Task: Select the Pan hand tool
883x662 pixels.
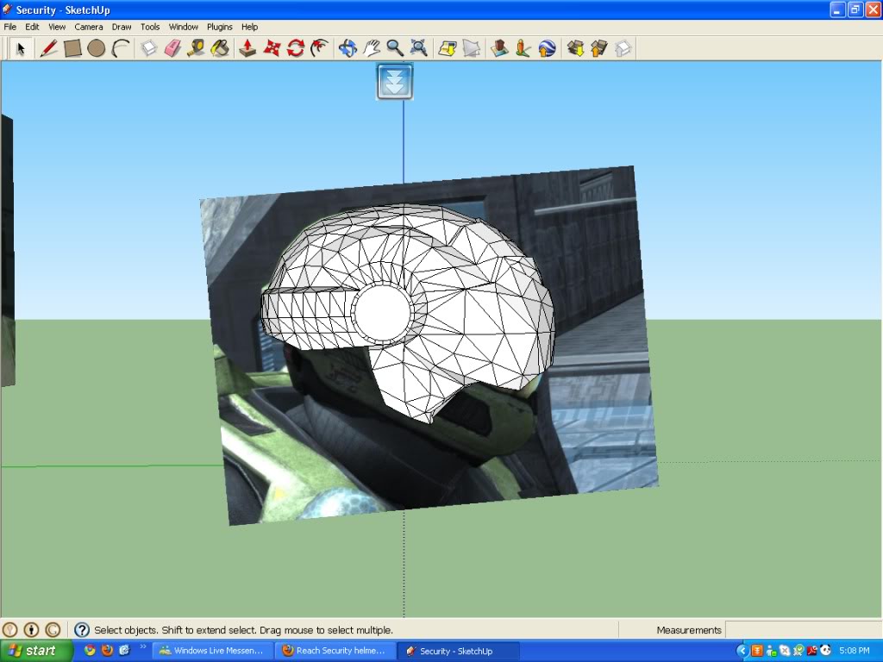Action: [x=371, y=49]
